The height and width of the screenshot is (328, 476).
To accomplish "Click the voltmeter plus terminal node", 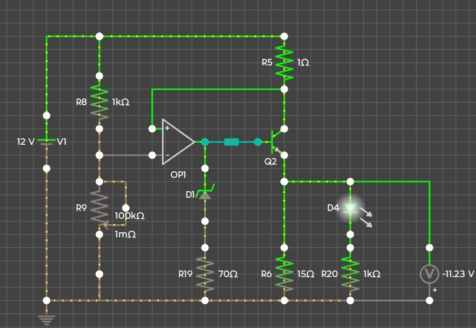I will tap(429, 300).
